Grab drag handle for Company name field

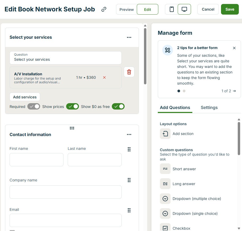[129, 180]
